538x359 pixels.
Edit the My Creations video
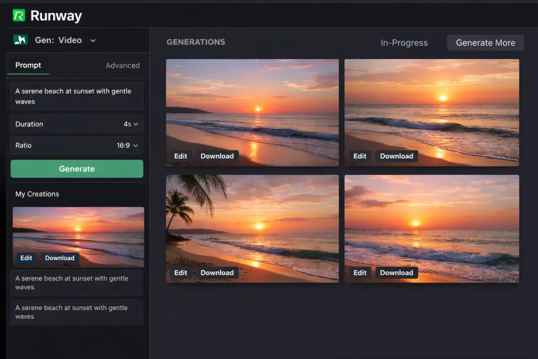(x=26, y=258)
